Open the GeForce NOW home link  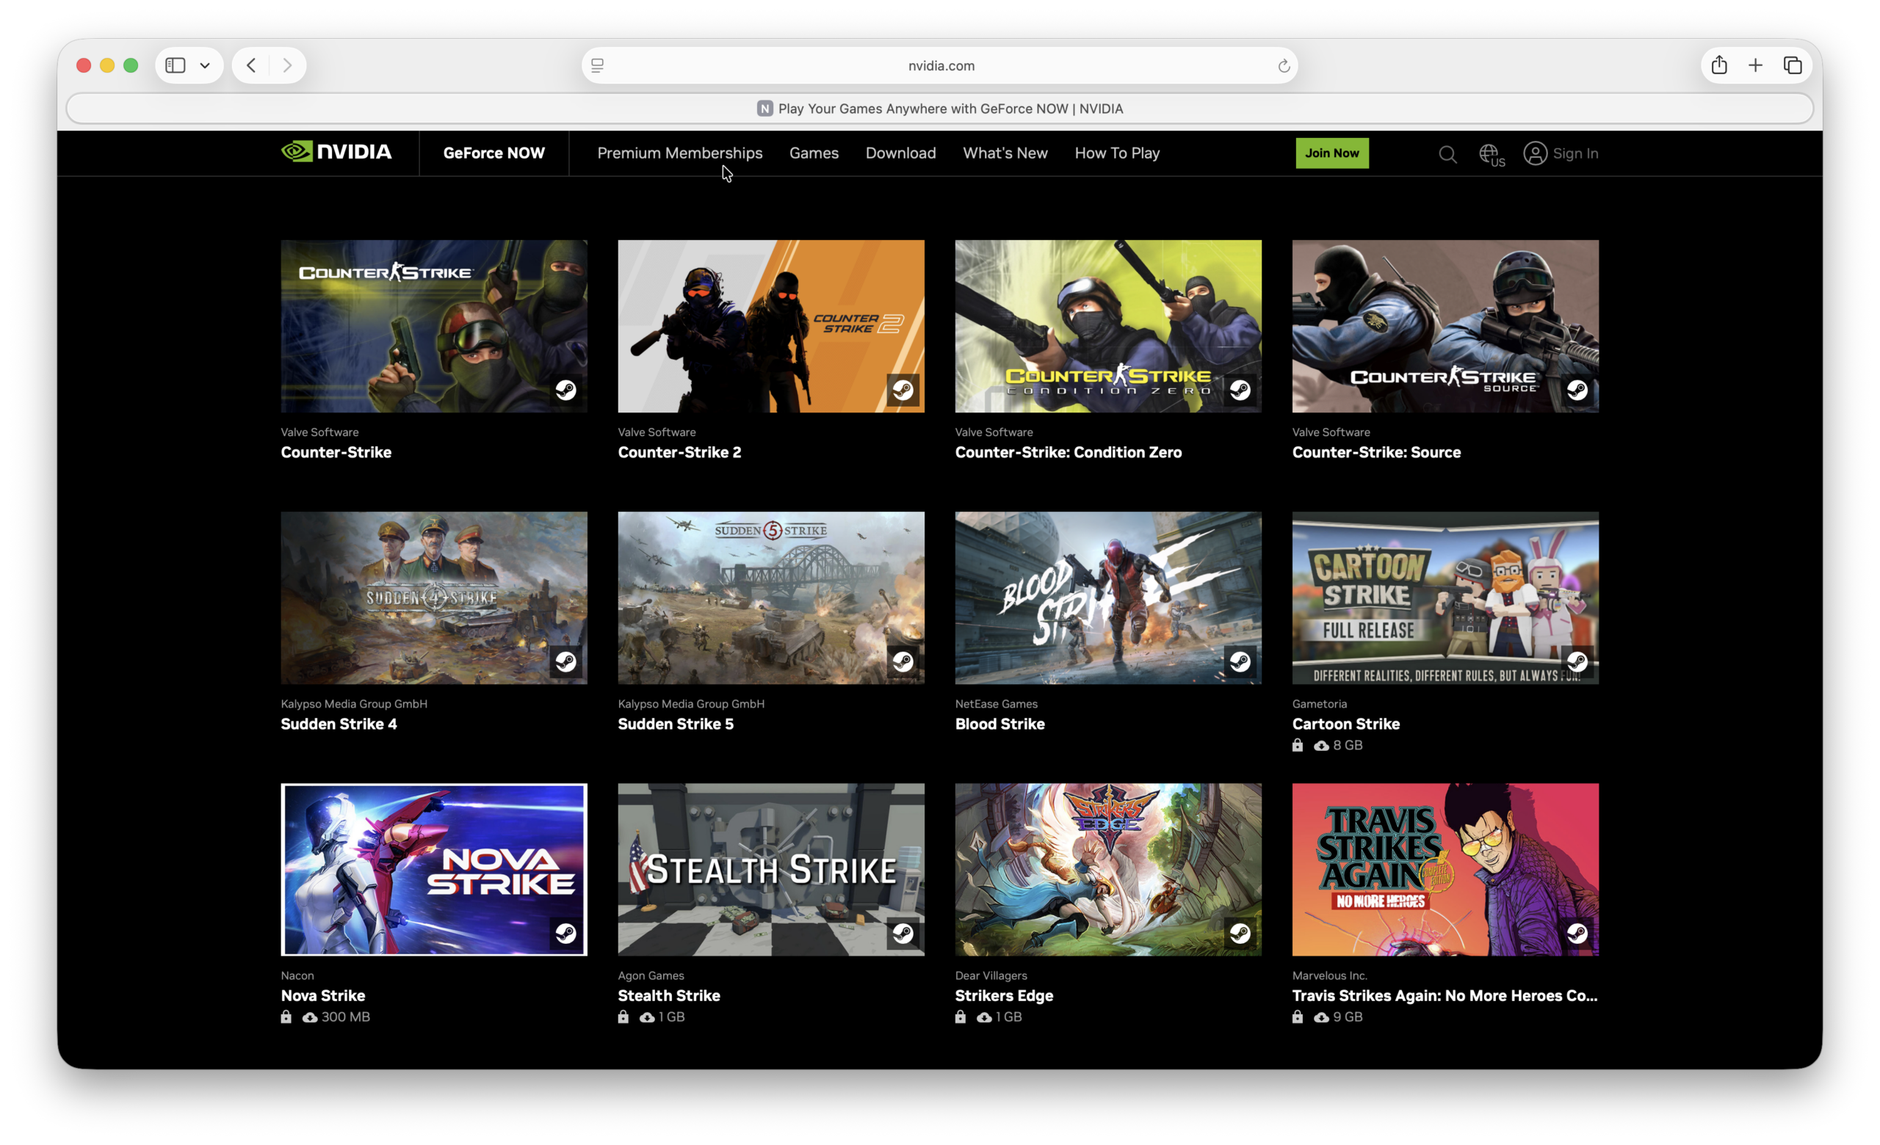coord(493,153)
